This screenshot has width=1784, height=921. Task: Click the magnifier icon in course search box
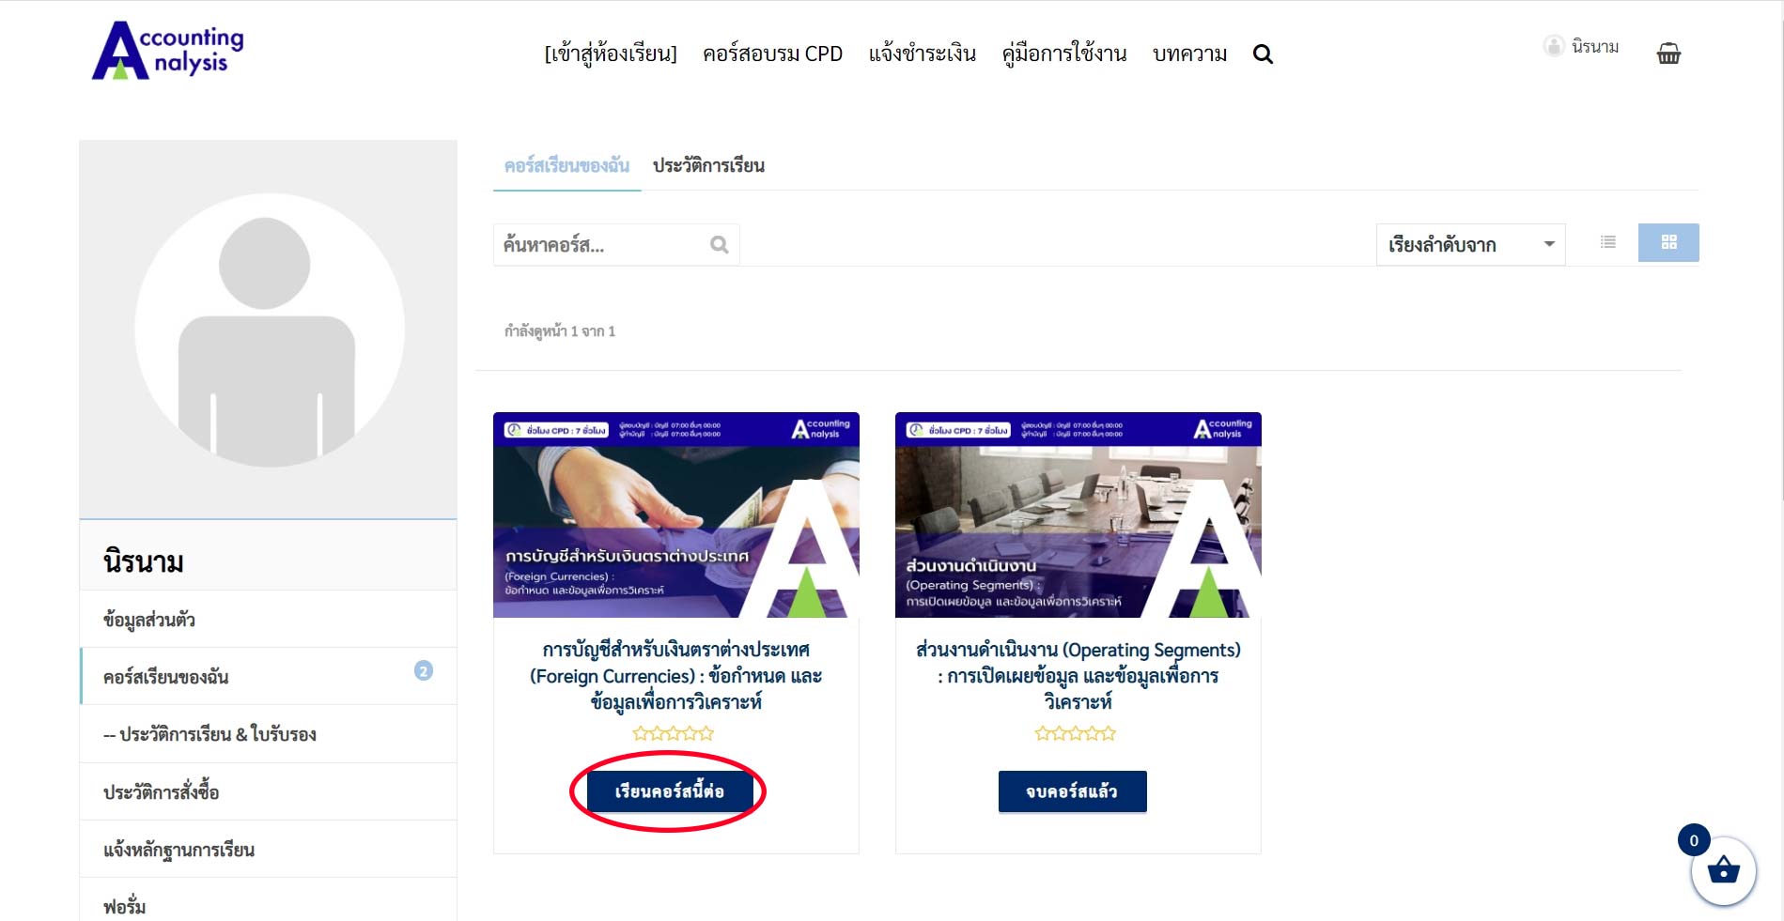720,245
